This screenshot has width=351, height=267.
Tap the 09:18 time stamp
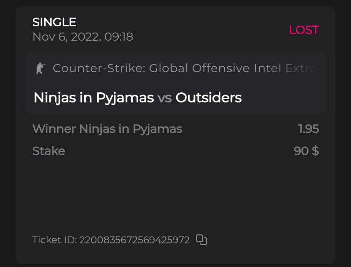tap(119, 37)
